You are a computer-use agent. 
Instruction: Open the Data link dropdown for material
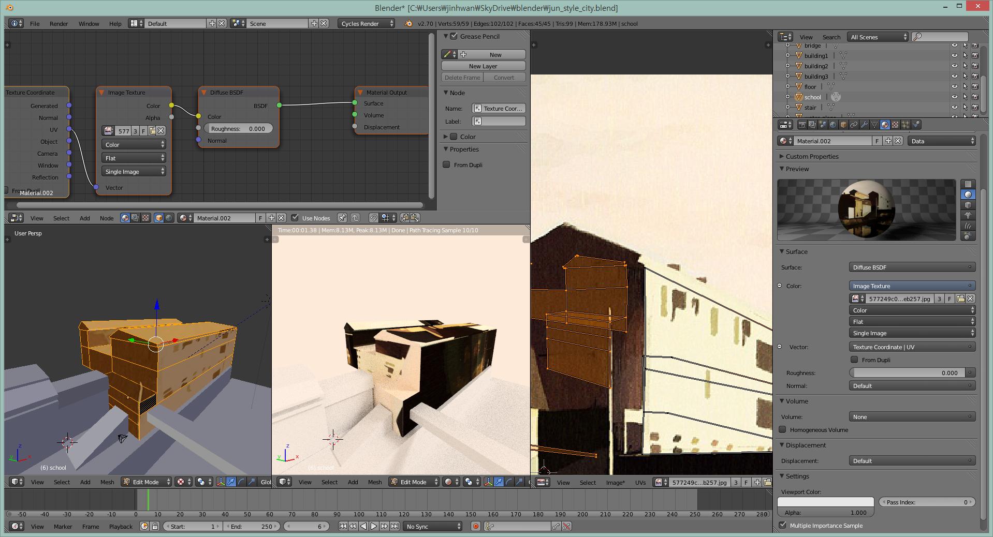(942, 141)
